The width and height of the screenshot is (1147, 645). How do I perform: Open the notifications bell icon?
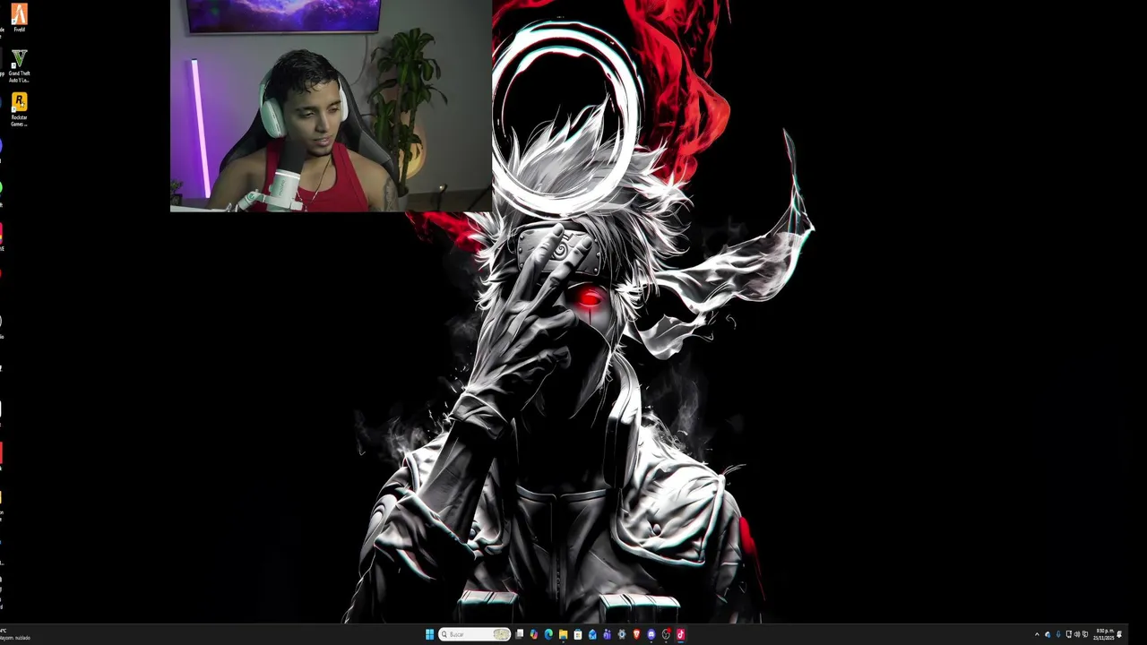(x=1119, y=634)
